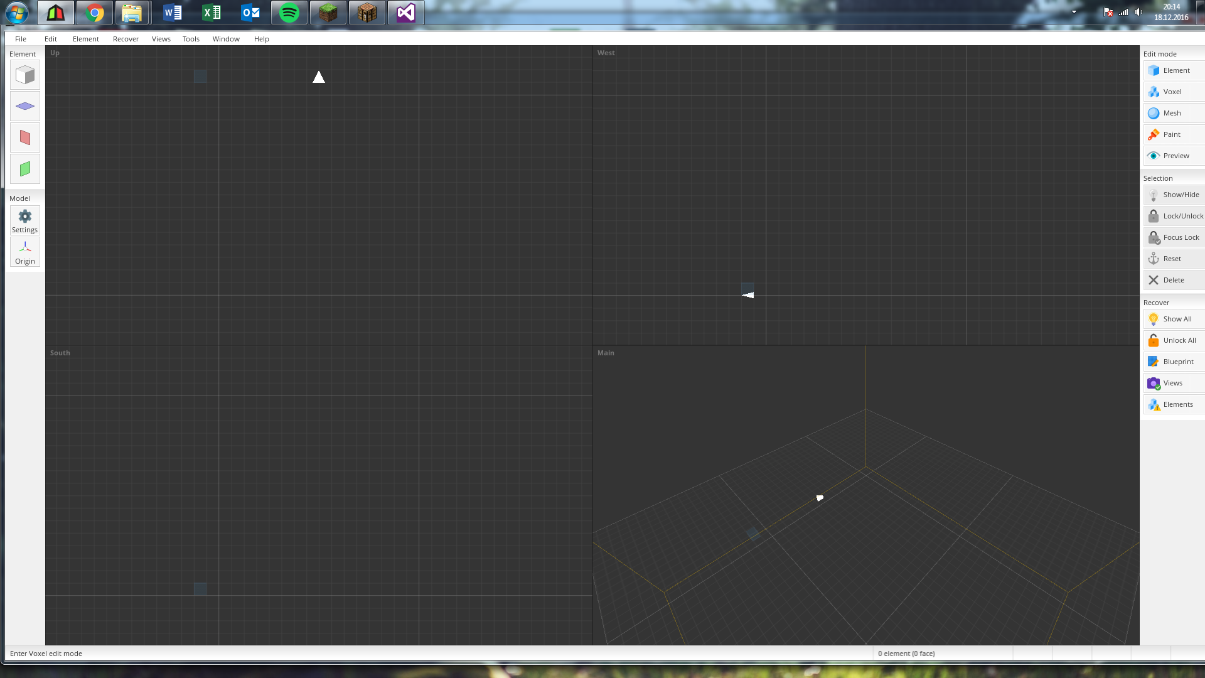Select the Main viewport label
The height and width of the screenshot is (678, 1205).
(x=606, y=353)
